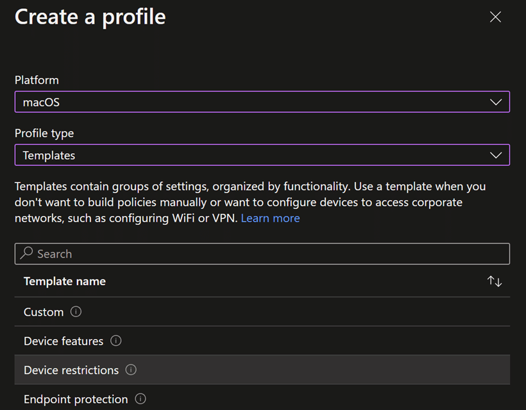Image resolution: width=526 pixels, height=410 pixels.
Task: Click the Template name column header
Action: pyautogui.click(x=65, y=281)
